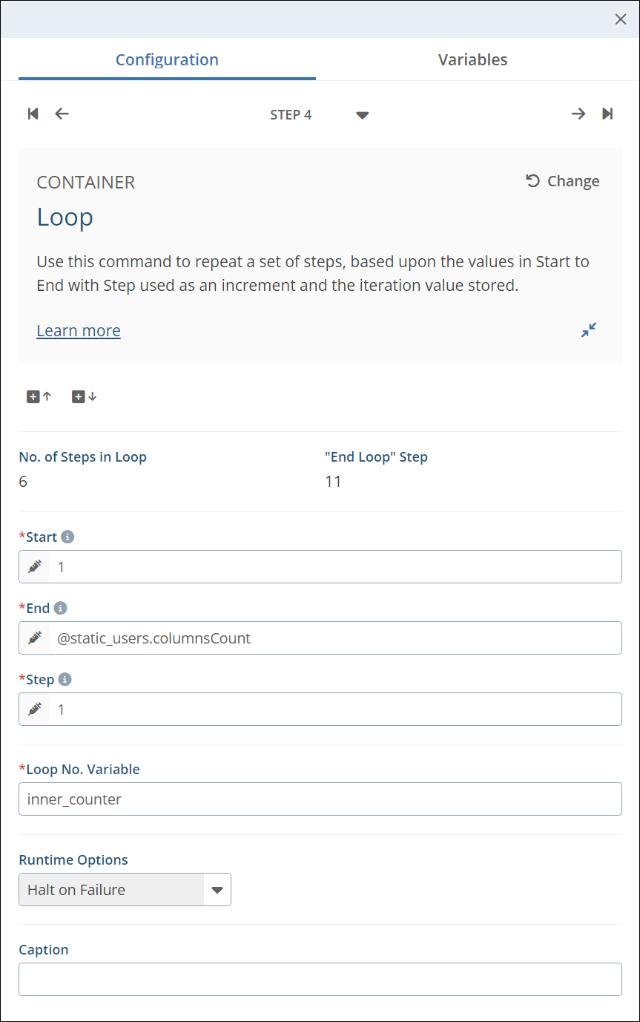Open the STEP 4 selector dropdown
The width and height of the screenshot is (640, 1022).
click(362, 115)
